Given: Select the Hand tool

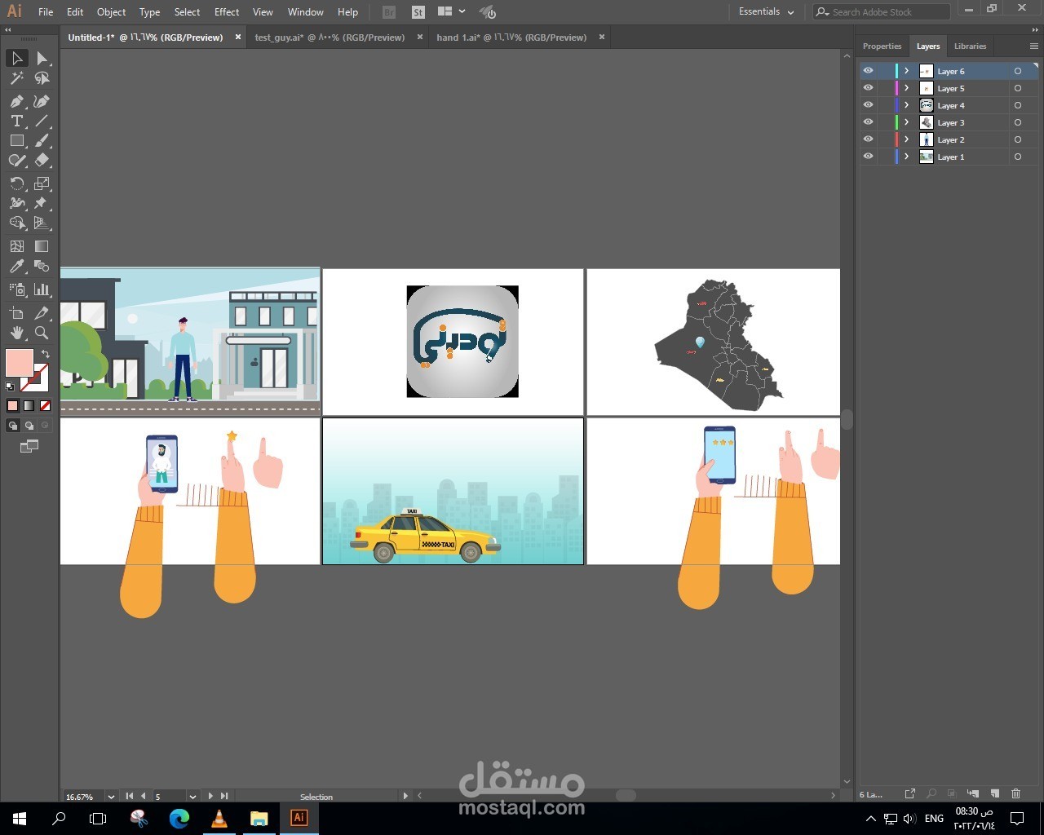Looking at the screenshot, I should tap(17, 333).
